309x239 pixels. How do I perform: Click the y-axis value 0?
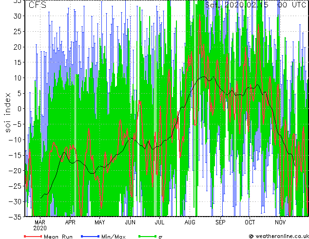point(19,109)
